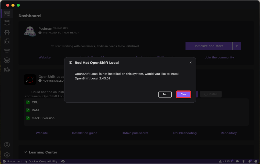Screen dimensions: 260x164
Task: Open the OpenShift Installation guide link
Action: pyautogui.click(x=85, y=133)
